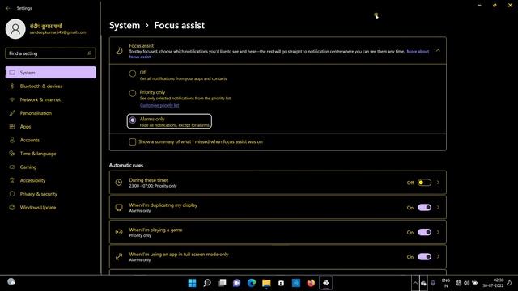This screenshot has width=518, height=291.
Task: Open volume tray icon
Action: point(466,283)
